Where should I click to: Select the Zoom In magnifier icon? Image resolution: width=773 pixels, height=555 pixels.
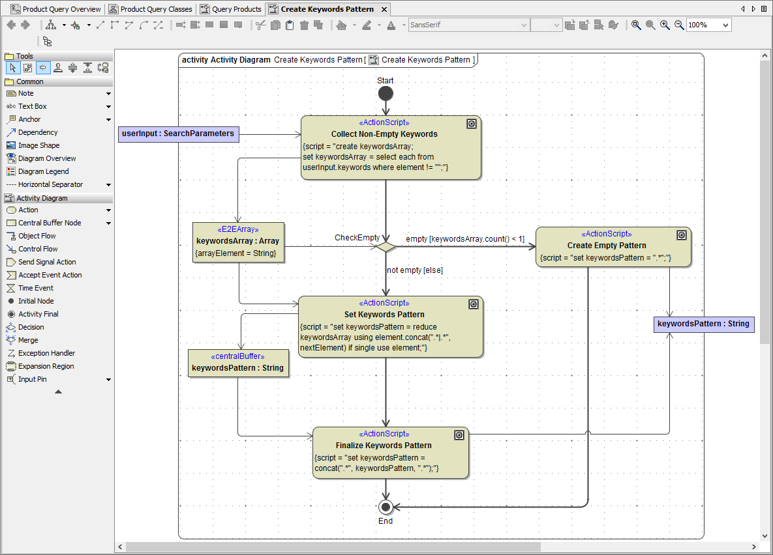[665, 25]
